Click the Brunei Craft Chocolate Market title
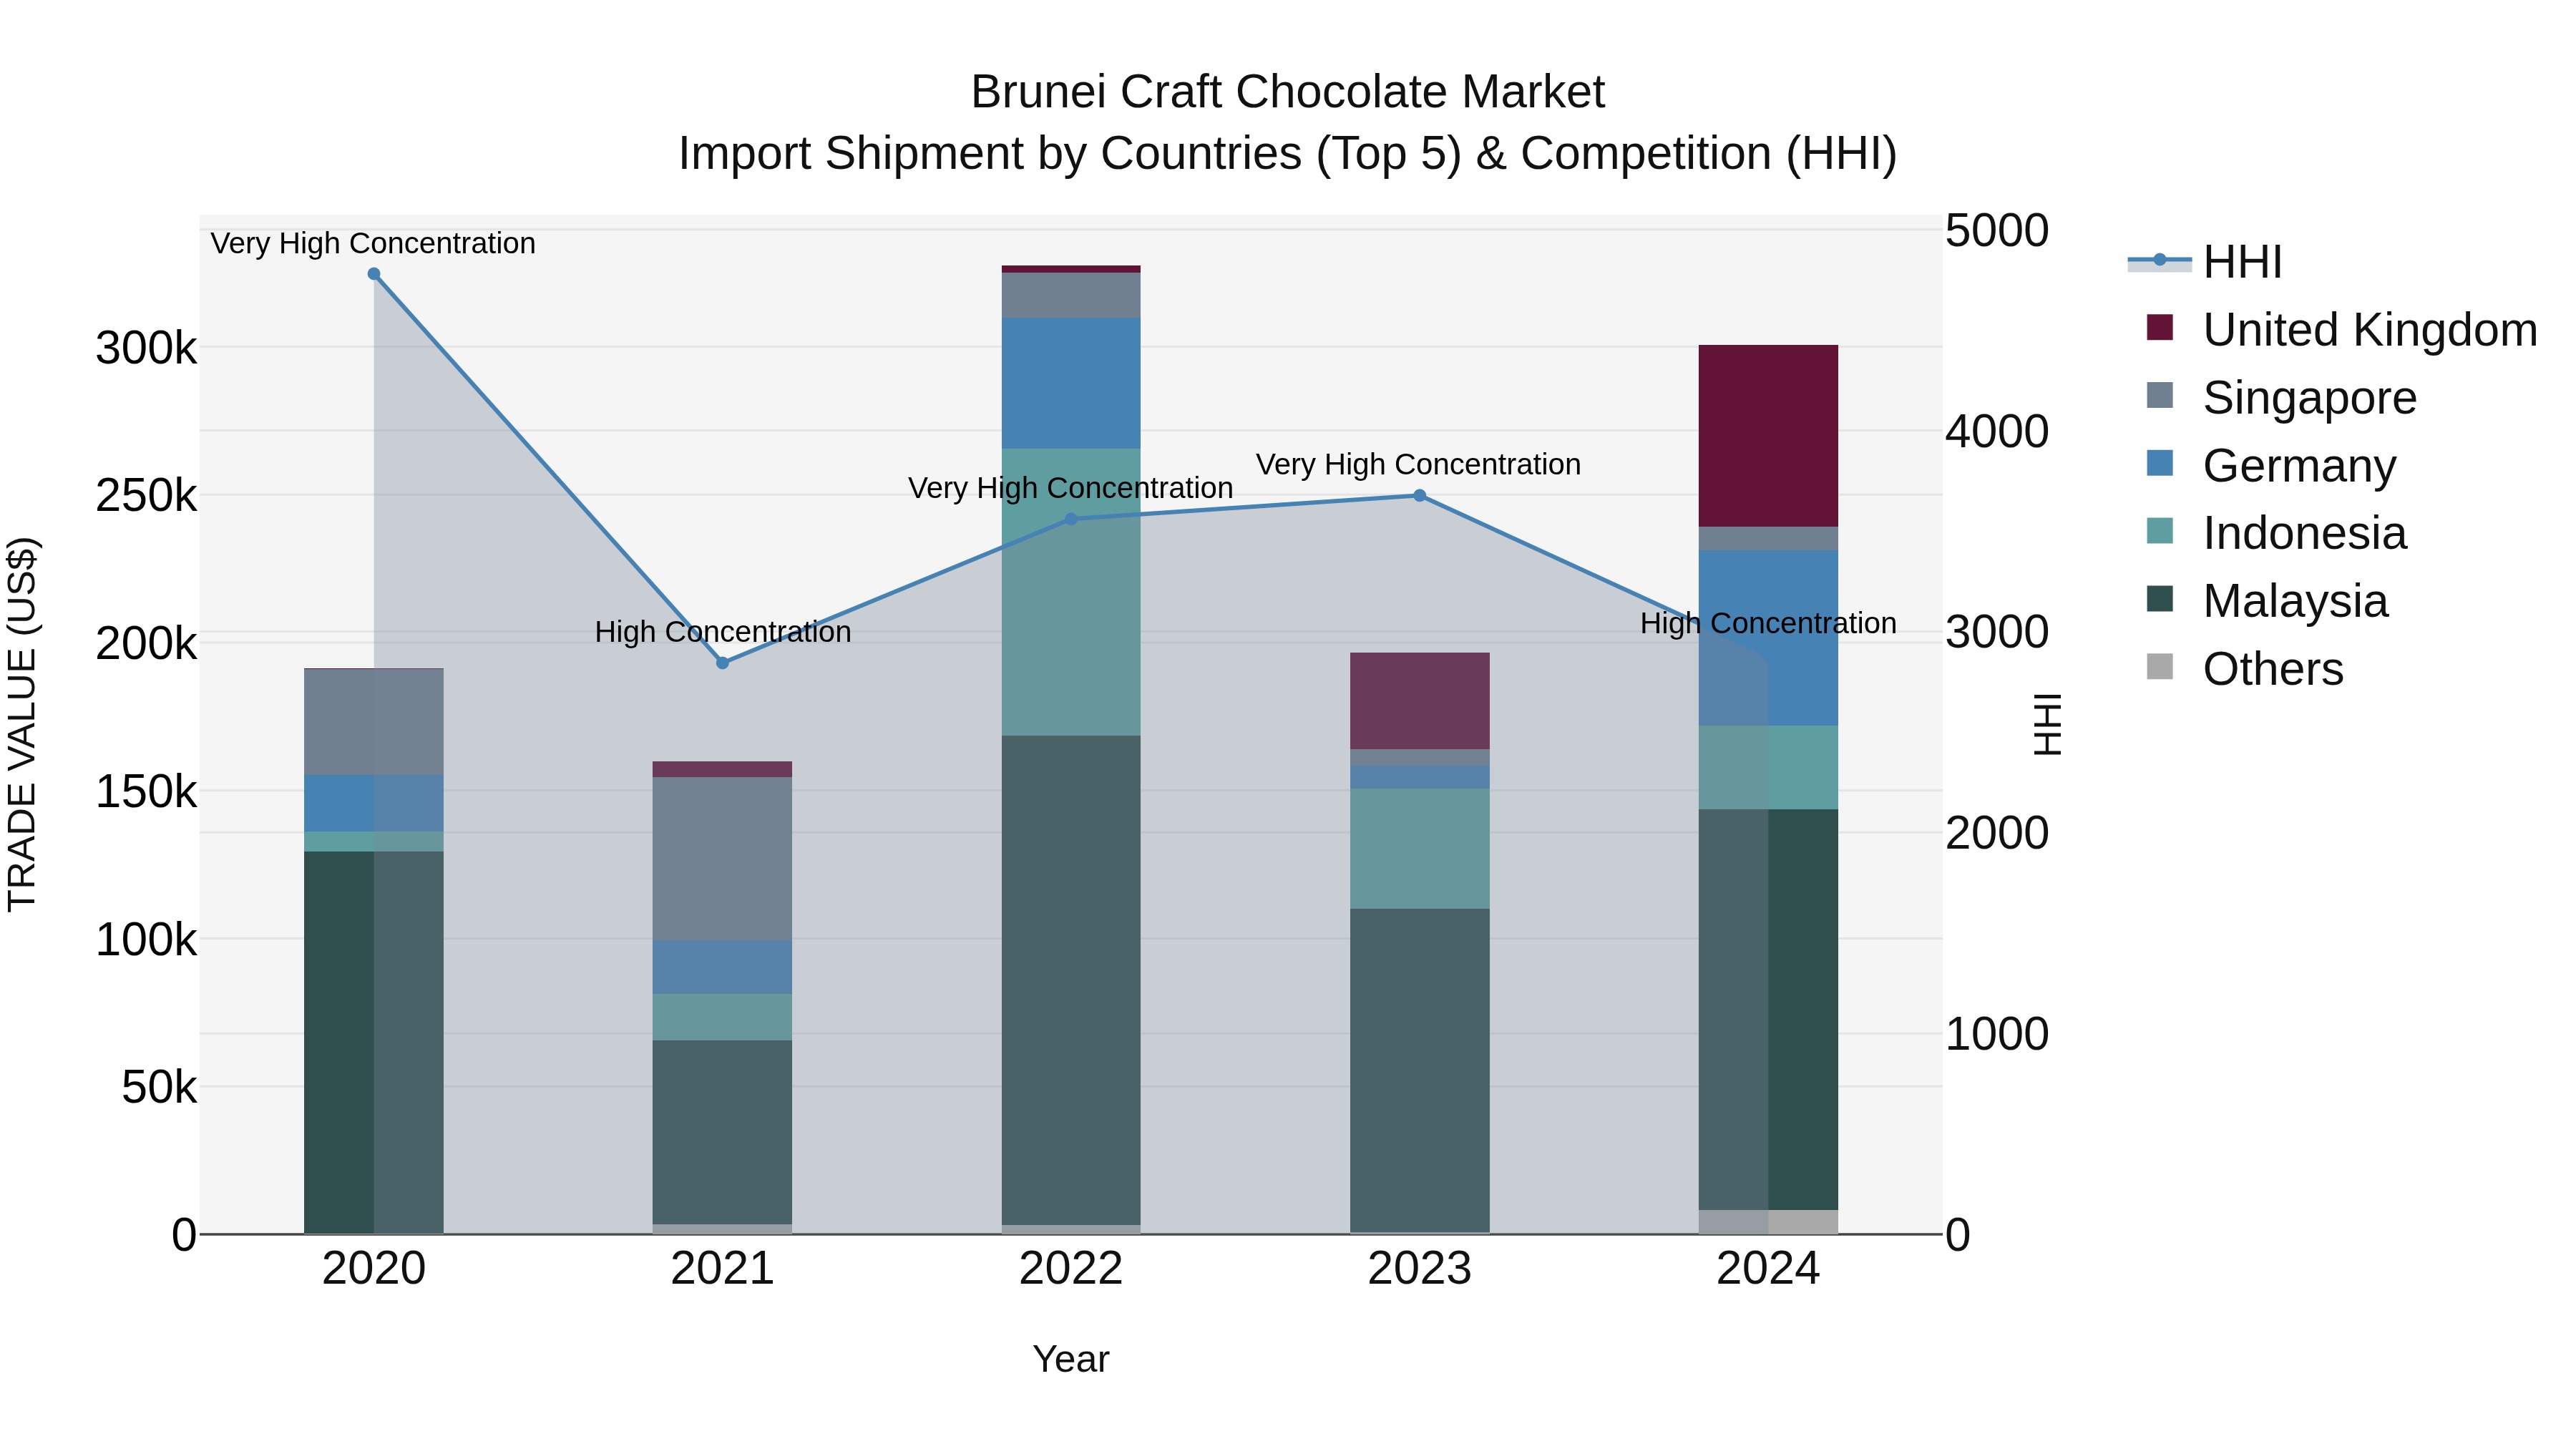Viewport: 2576px width, 1449px height. click(x=1288, y=92)
